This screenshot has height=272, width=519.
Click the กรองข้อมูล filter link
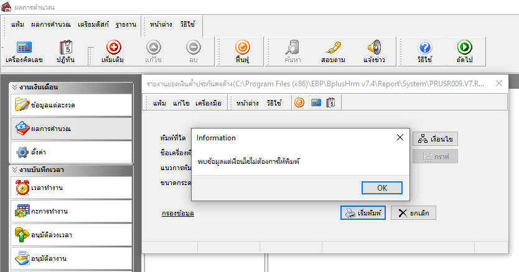(177, 214)
